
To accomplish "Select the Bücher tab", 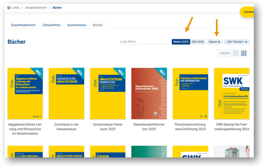I will click(x=98, y=25).
